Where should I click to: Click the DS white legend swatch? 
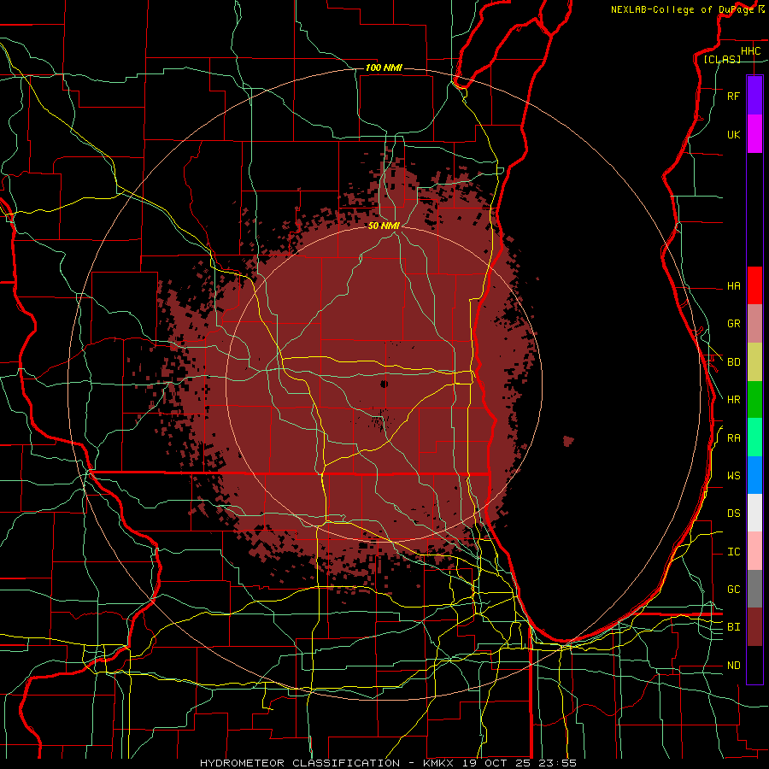[754, 513]
